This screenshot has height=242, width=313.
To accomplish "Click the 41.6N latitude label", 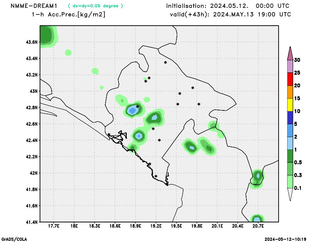I will [x=32, y=206].
